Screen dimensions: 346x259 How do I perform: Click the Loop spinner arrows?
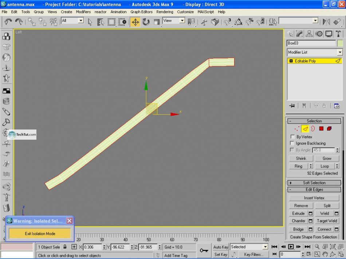coord(337,166)
